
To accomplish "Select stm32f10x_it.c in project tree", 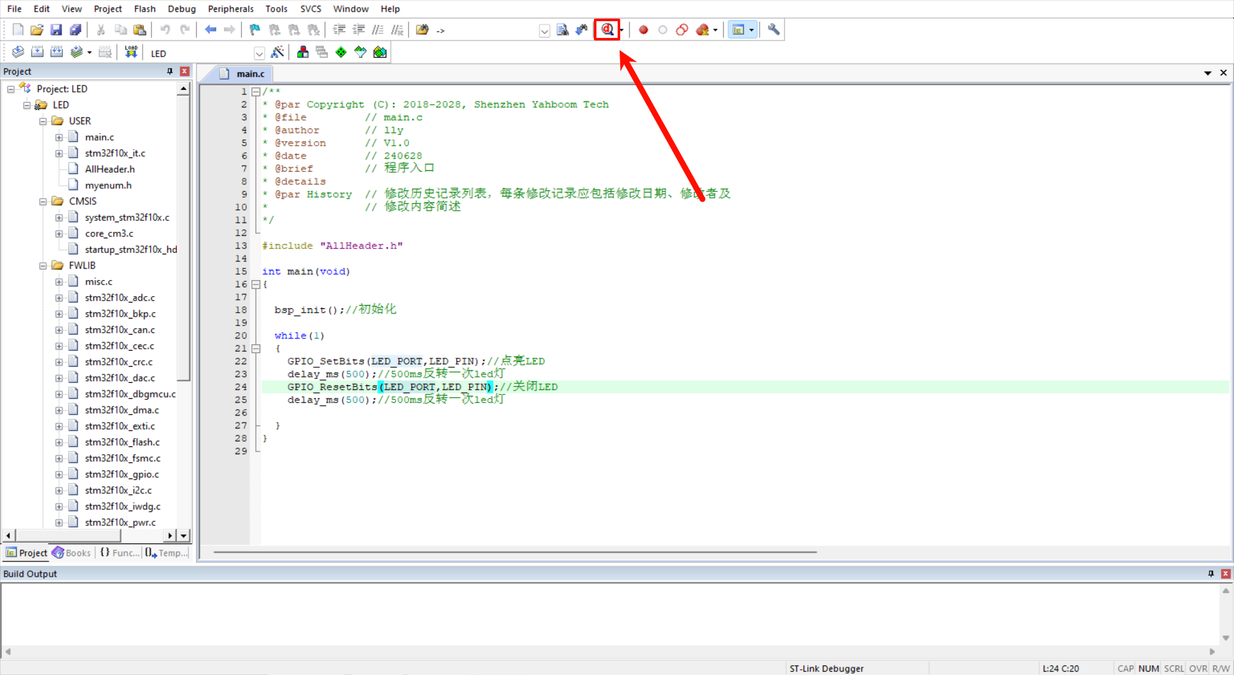I will pyautogui.click(x=115, y=153).
